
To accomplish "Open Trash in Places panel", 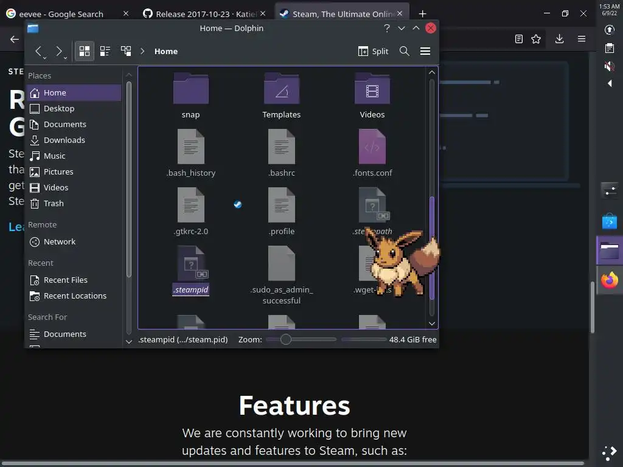I will click(x=74, y=203).
